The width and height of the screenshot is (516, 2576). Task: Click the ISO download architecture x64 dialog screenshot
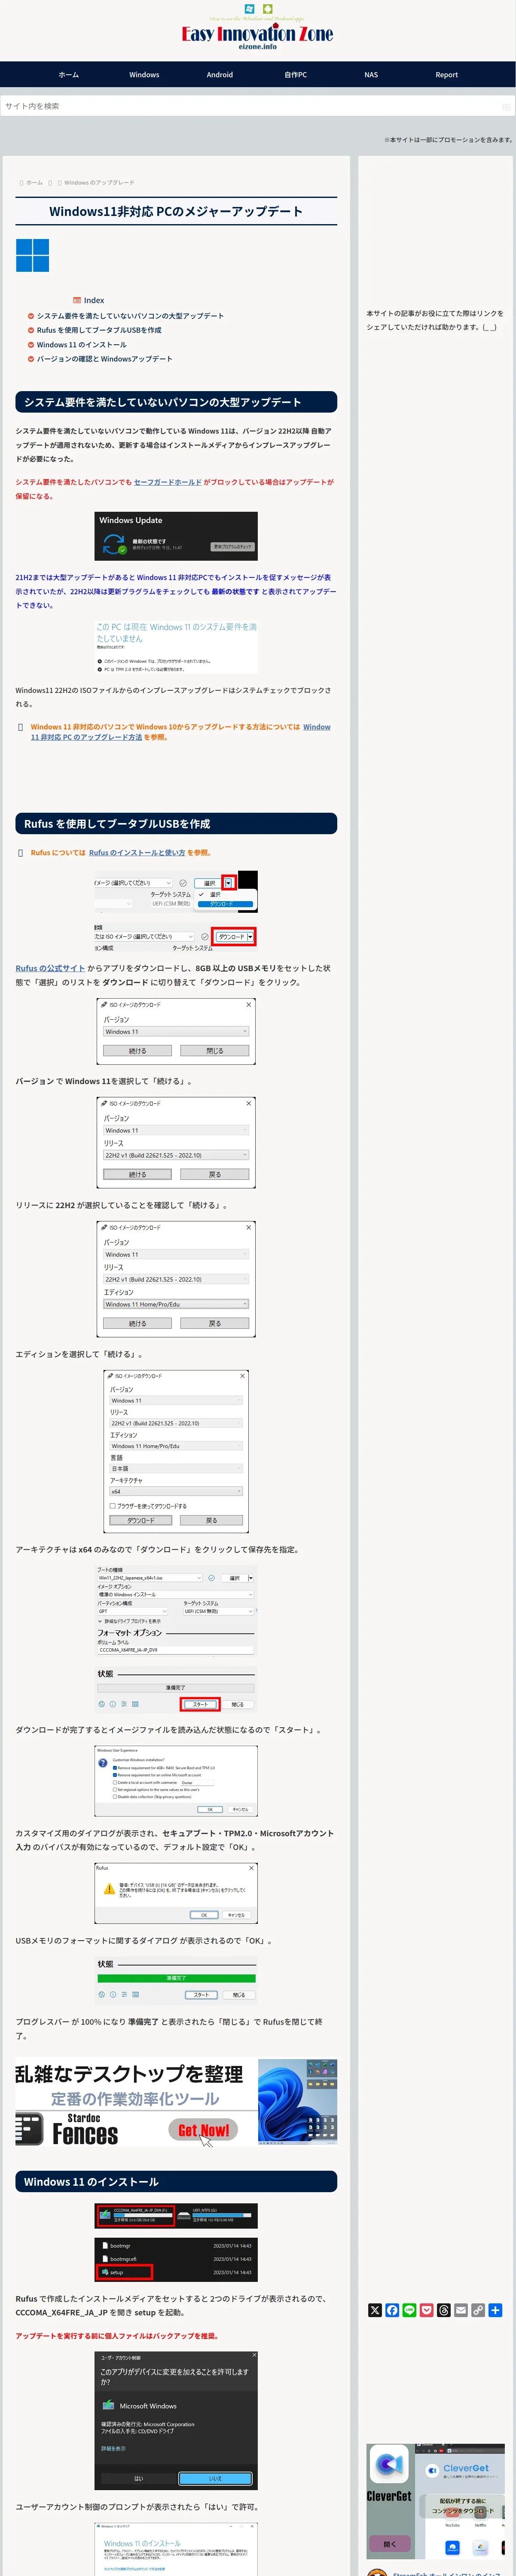tap(176, 1451)
